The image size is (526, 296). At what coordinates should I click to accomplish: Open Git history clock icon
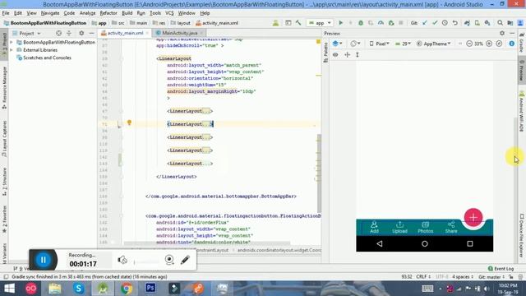point(445,23)
